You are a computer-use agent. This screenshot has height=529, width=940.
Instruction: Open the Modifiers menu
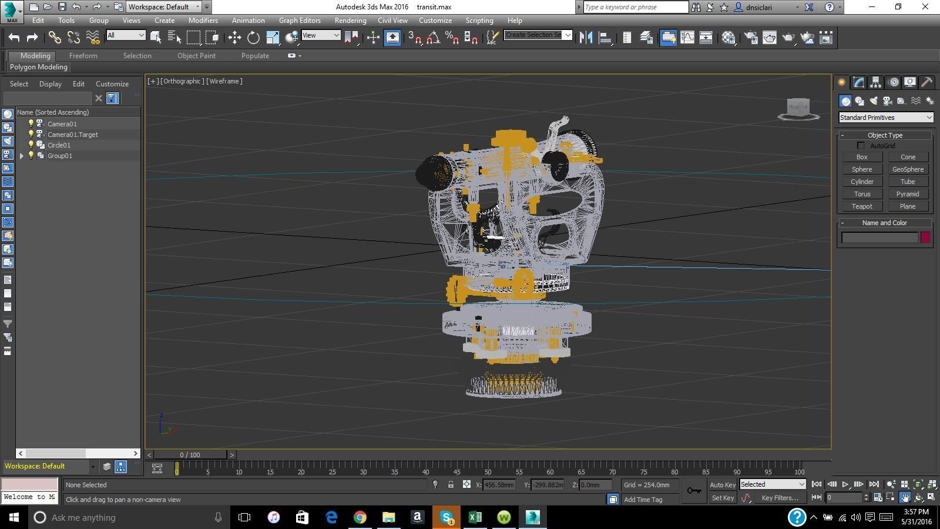coord(203,21)
